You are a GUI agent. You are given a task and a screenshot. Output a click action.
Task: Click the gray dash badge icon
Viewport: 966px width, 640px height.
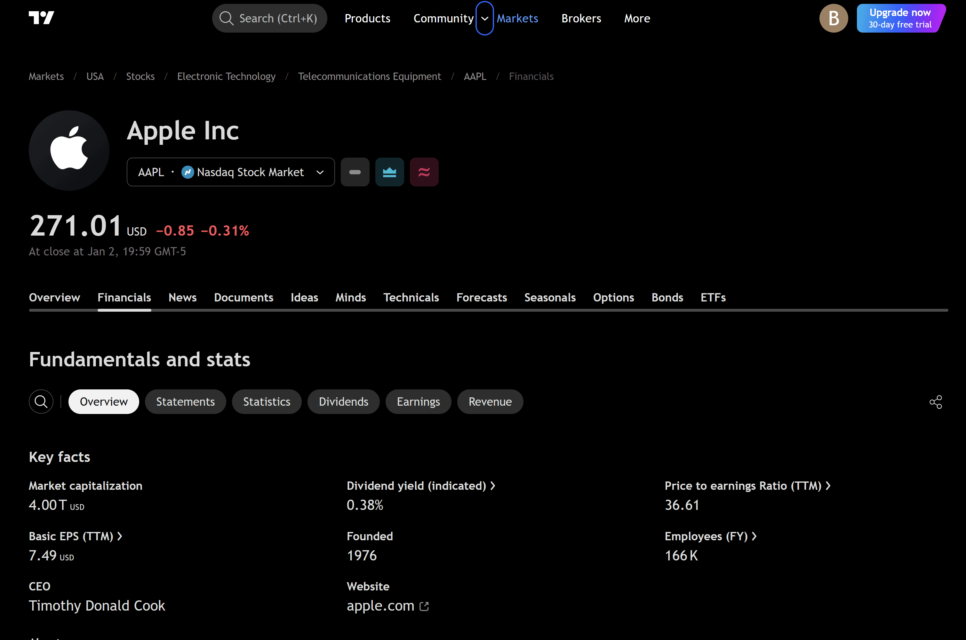coord(355,172)
